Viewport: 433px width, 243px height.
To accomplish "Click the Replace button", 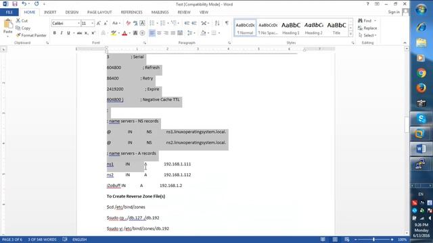I will coord(367,28).
